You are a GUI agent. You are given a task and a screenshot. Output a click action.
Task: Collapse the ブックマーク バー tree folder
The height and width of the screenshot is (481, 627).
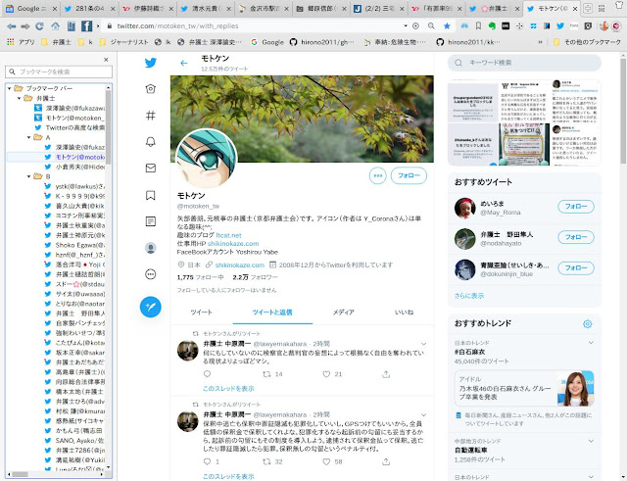pos(10,88)
